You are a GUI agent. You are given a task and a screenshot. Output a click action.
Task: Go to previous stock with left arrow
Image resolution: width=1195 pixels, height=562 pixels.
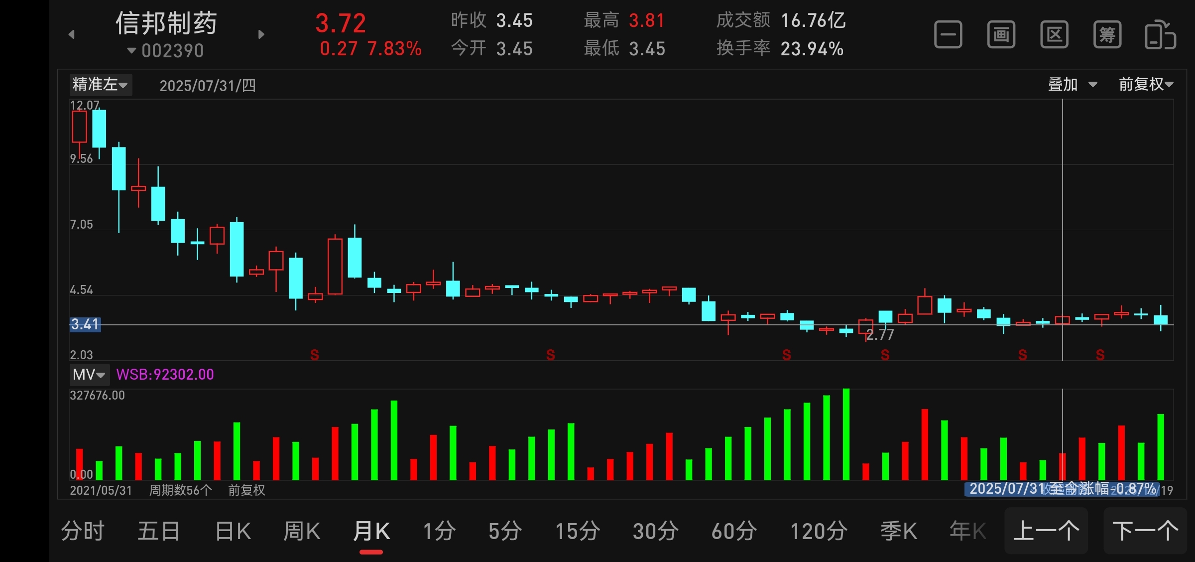pos(72,34)
